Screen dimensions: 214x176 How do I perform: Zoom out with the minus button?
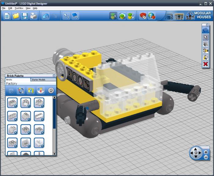pos(206,157)
